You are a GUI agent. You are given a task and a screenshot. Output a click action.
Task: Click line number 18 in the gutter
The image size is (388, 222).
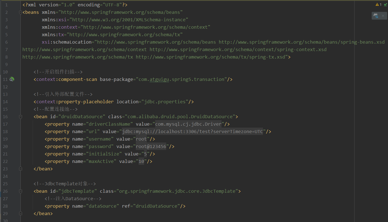[6, 131]
